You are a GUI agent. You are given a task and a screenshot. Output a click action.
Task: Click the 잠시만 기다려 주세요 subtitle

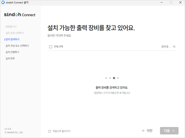pyautogui.click(x=60, y=35)
